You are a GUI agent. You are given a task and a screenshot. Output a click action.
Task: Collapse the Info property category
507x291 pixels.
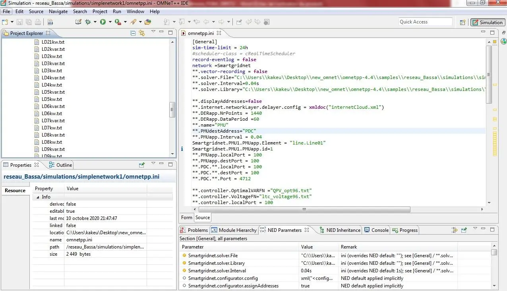(38, 197)
